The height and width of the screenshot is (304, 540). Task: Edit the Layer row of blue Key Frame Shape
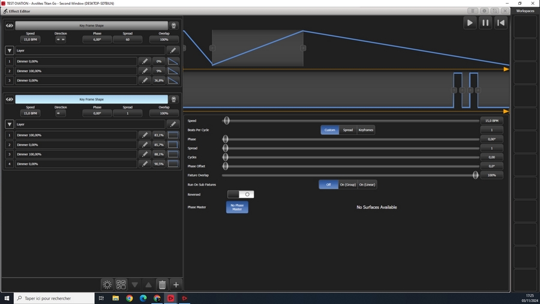(x=173, y=124)
